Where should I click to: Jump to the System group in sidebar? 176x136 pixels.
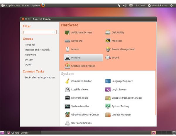point(29,60)
